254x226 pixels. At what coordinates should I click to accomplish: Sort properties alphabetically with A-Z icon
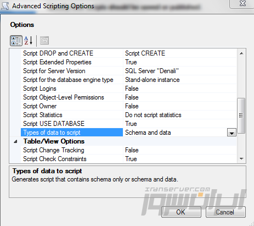(29, 41)
